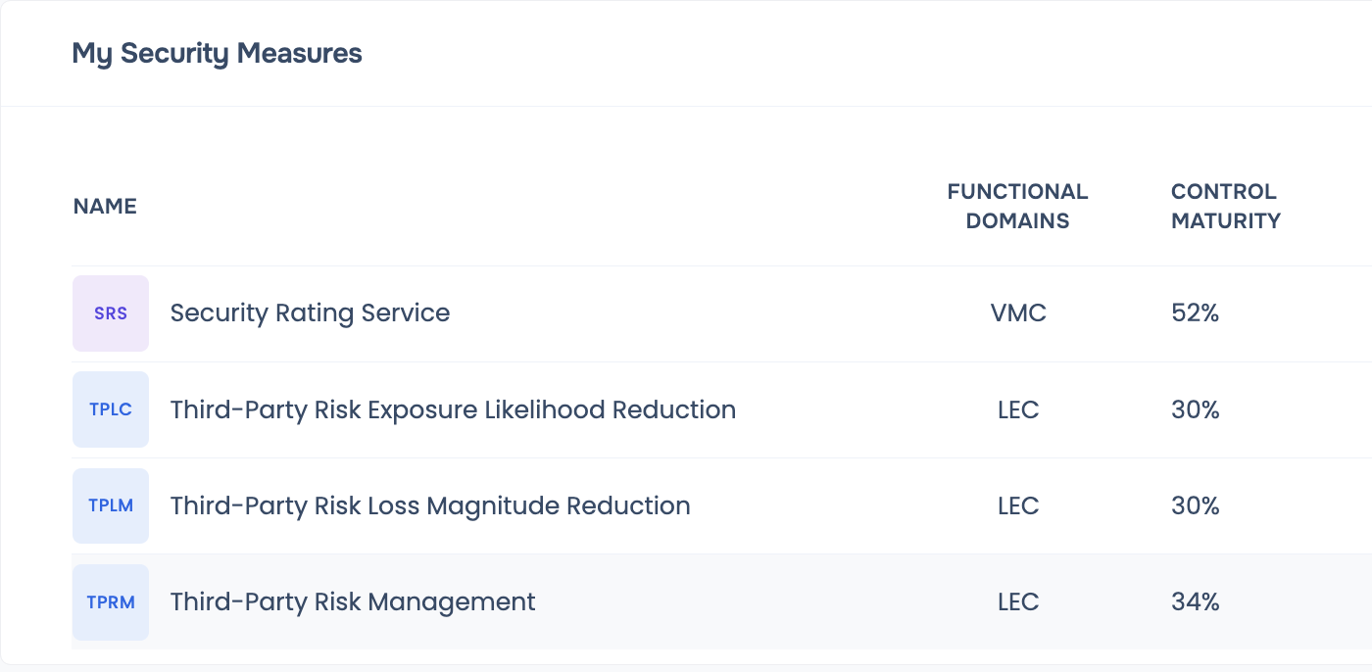Click the SRS badge icon
1372x672 pixels.
(111, 313)
